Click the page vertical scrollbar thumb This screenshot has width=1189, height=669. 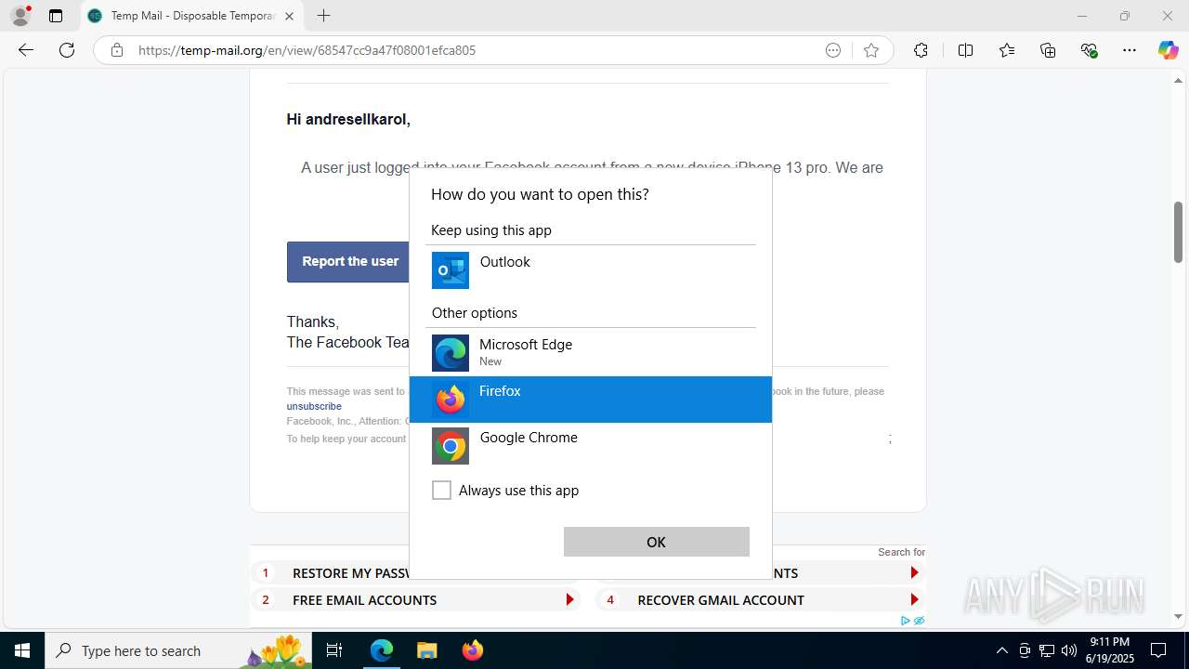1179,231
